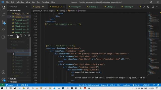Viewport: 161px width, 90px height.
Task: Start the Go Live server
Action: tap(136, 85)
